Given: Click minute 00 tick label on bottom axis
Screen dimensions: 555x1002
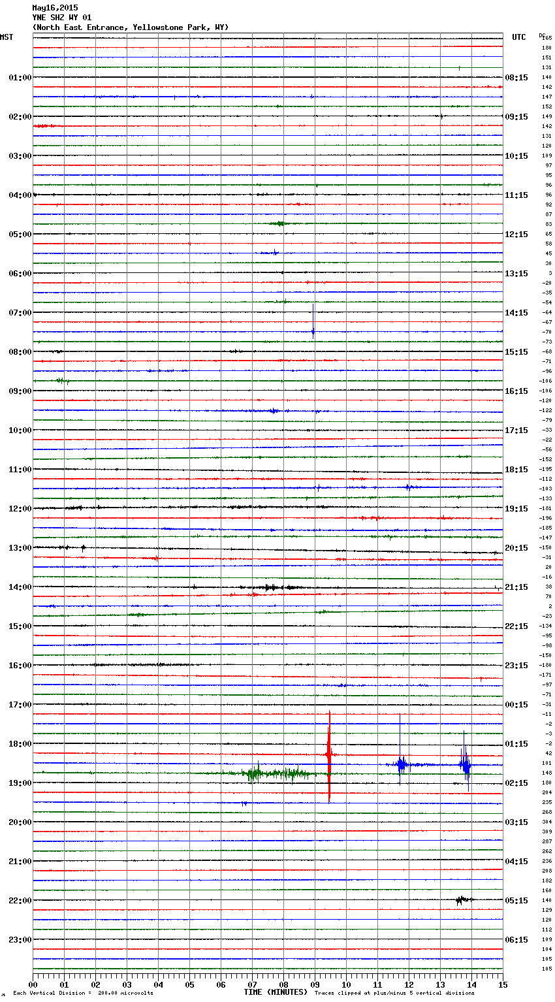Looking at the screenshot, I should [x=33, y=984].
